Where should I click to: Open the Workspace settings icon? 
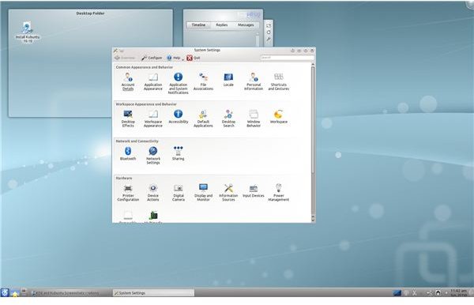[x=278, y=116]
